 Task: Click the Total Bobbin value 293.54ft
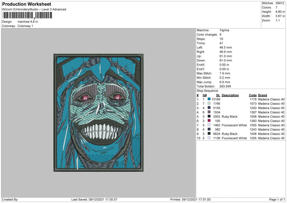click(x=225, y=86)
